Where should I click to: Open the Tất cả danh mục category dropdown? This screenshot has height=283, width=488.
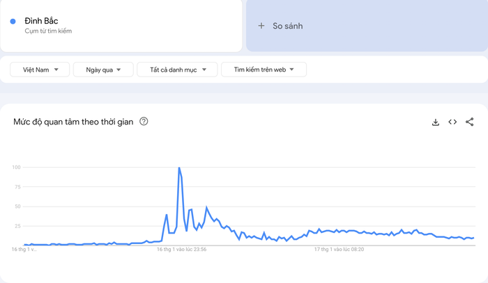tap(176, 70)
